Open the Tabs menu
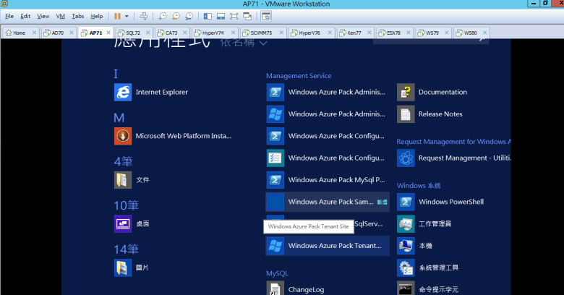 pyautogui.click(x=78, y=16)
